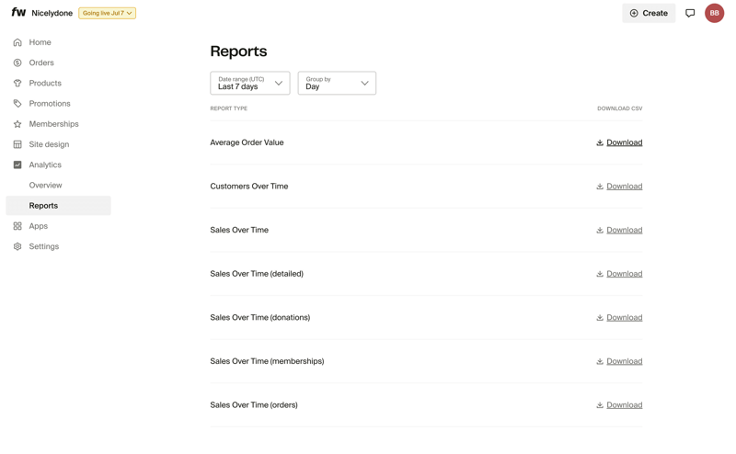Download Sales Over Time (orders) CSV link

point(625,404)
